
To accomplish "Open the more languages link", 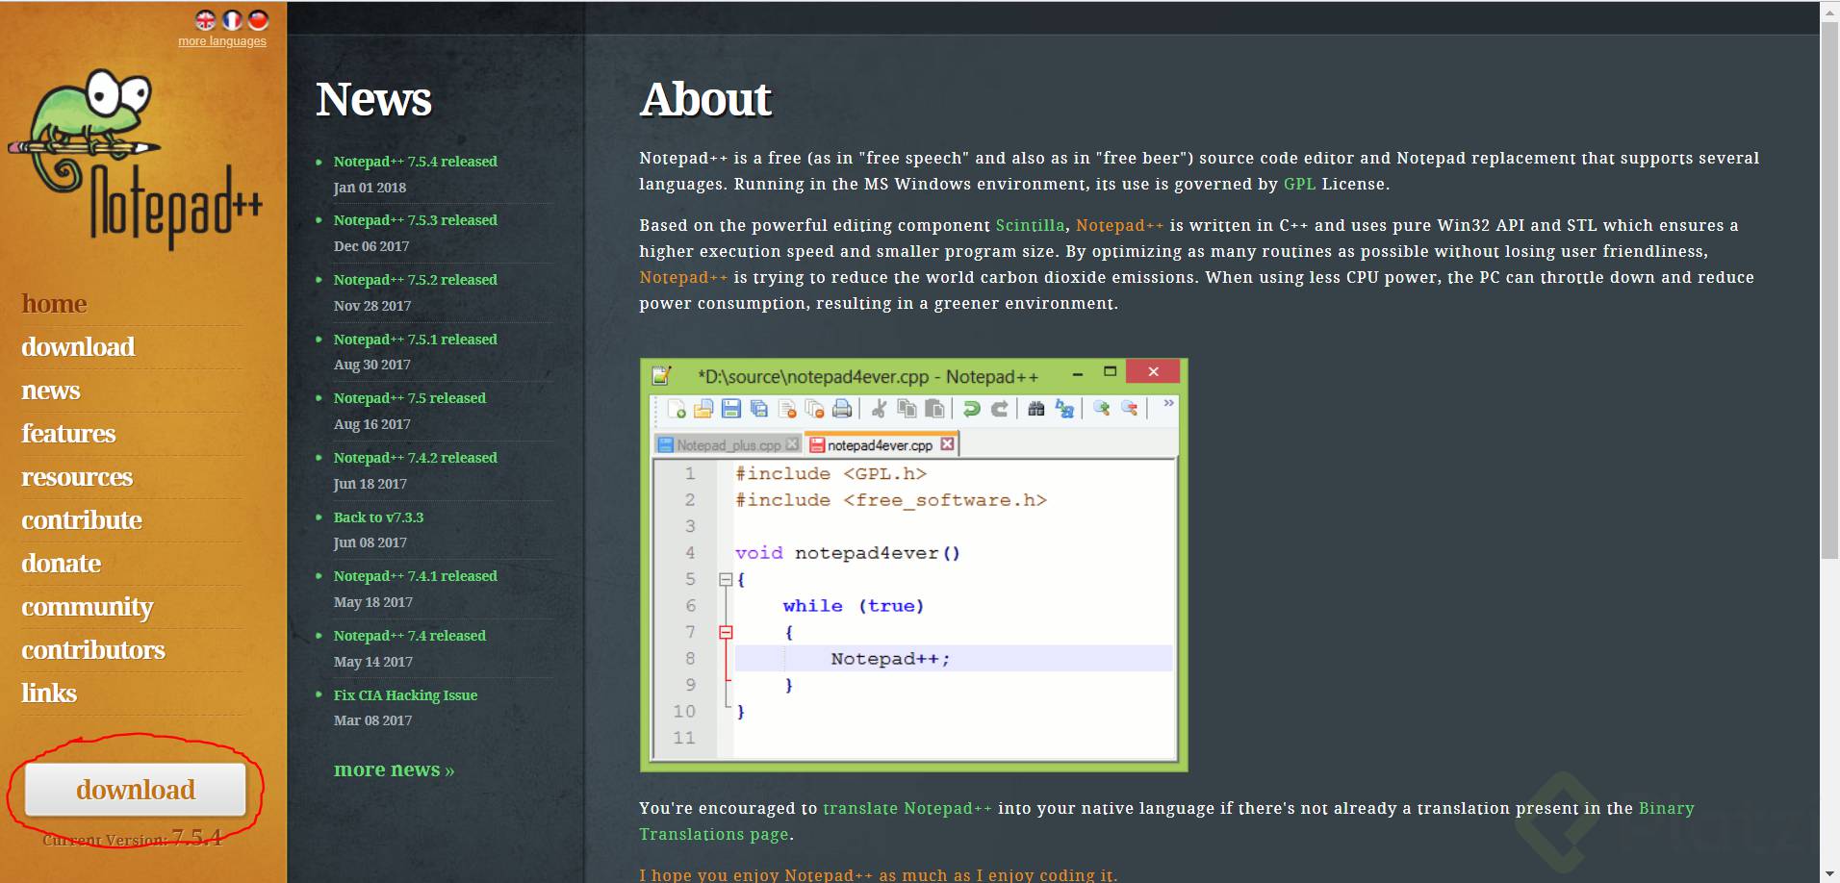I will 222,41.
